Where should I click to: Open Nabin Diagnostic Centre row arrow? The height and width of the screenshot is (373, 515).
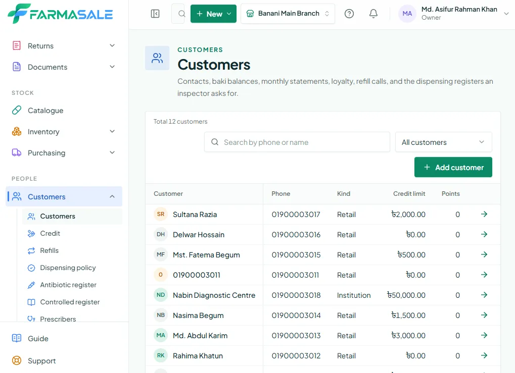click(x=484, y=295)
